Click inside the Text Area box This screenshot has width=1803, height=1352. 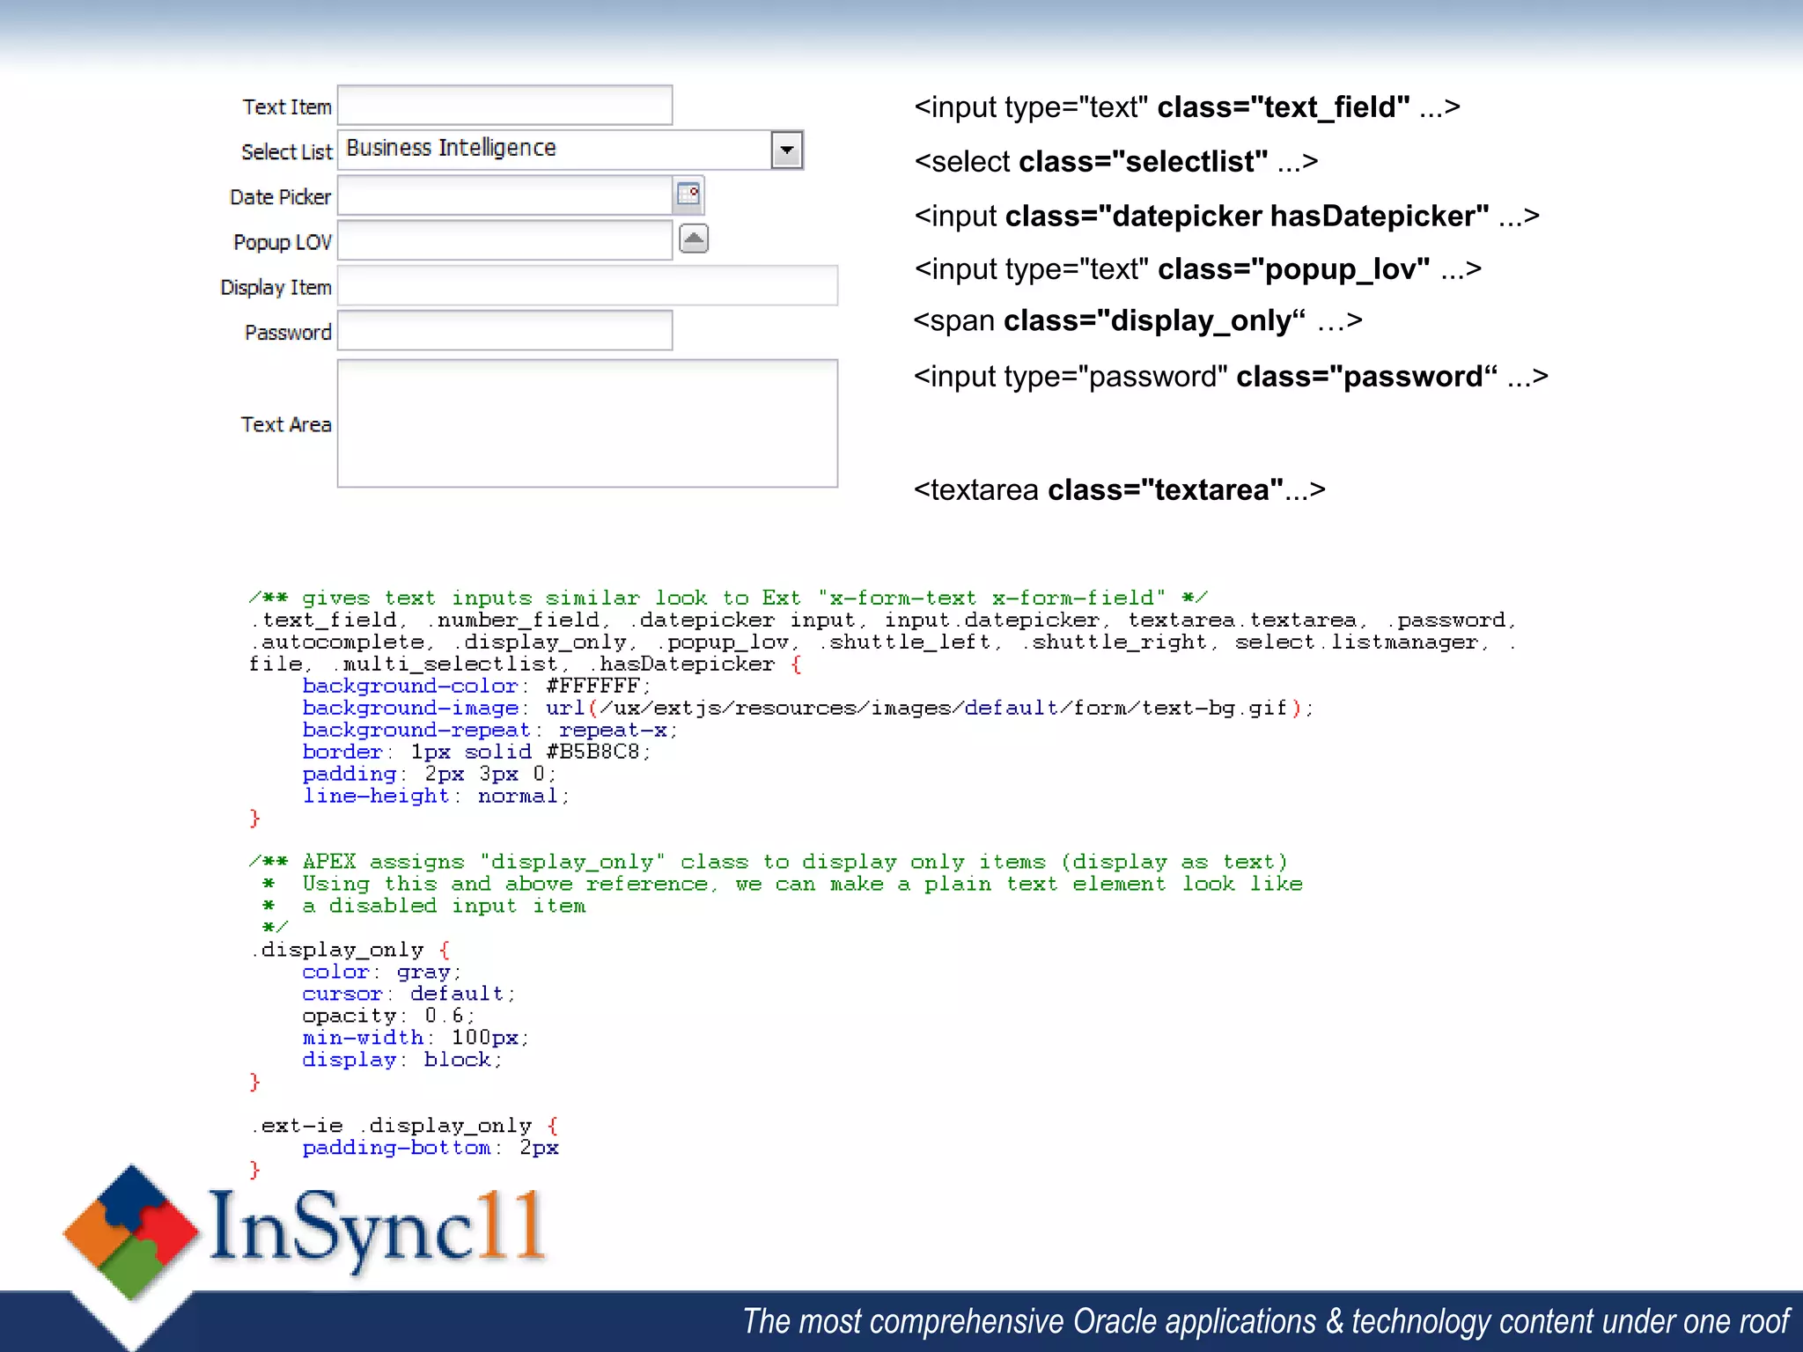(x=588, y=423)
